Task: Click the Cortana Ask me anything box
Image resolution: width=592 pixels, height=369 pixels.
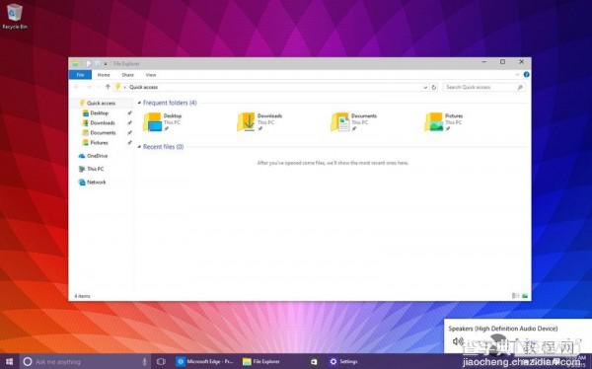Action: click(85, 362)
